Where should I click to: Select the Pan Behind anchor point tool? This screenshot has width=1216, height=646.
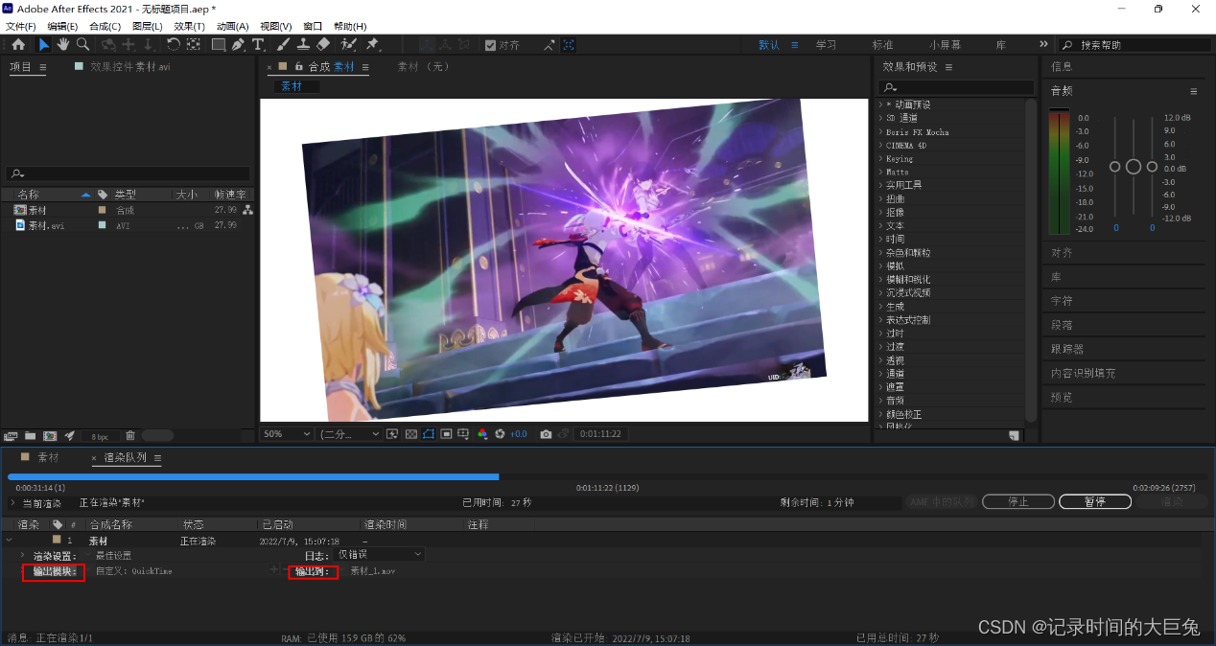click(194, 44)
